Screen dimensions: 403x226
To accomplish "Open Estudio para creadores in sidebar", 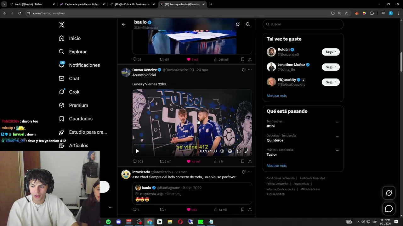I will tap(83, 132).
